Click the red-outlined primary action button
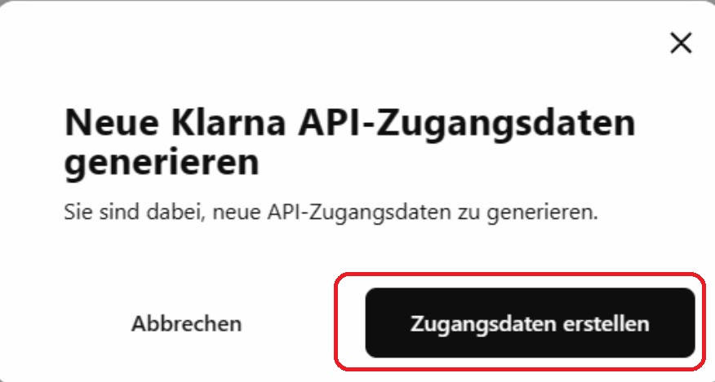 coord(530,323)
